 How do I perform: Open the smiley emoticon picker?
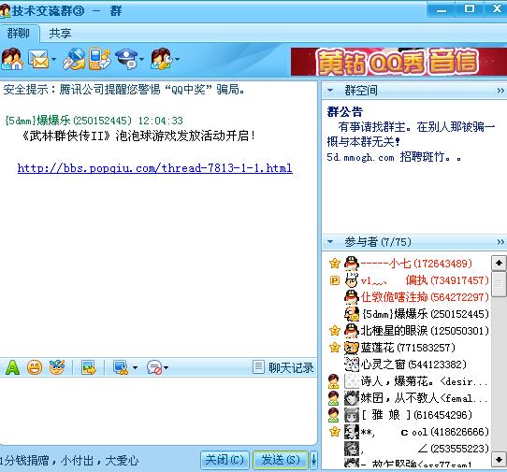tap(35, 367)
